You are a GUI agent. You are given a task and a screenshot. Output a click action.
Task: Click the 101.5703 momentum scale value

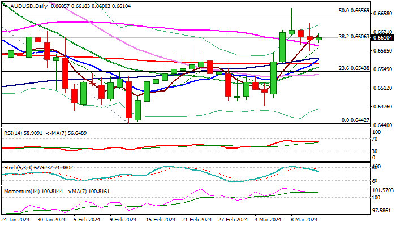tap(383, 190)
